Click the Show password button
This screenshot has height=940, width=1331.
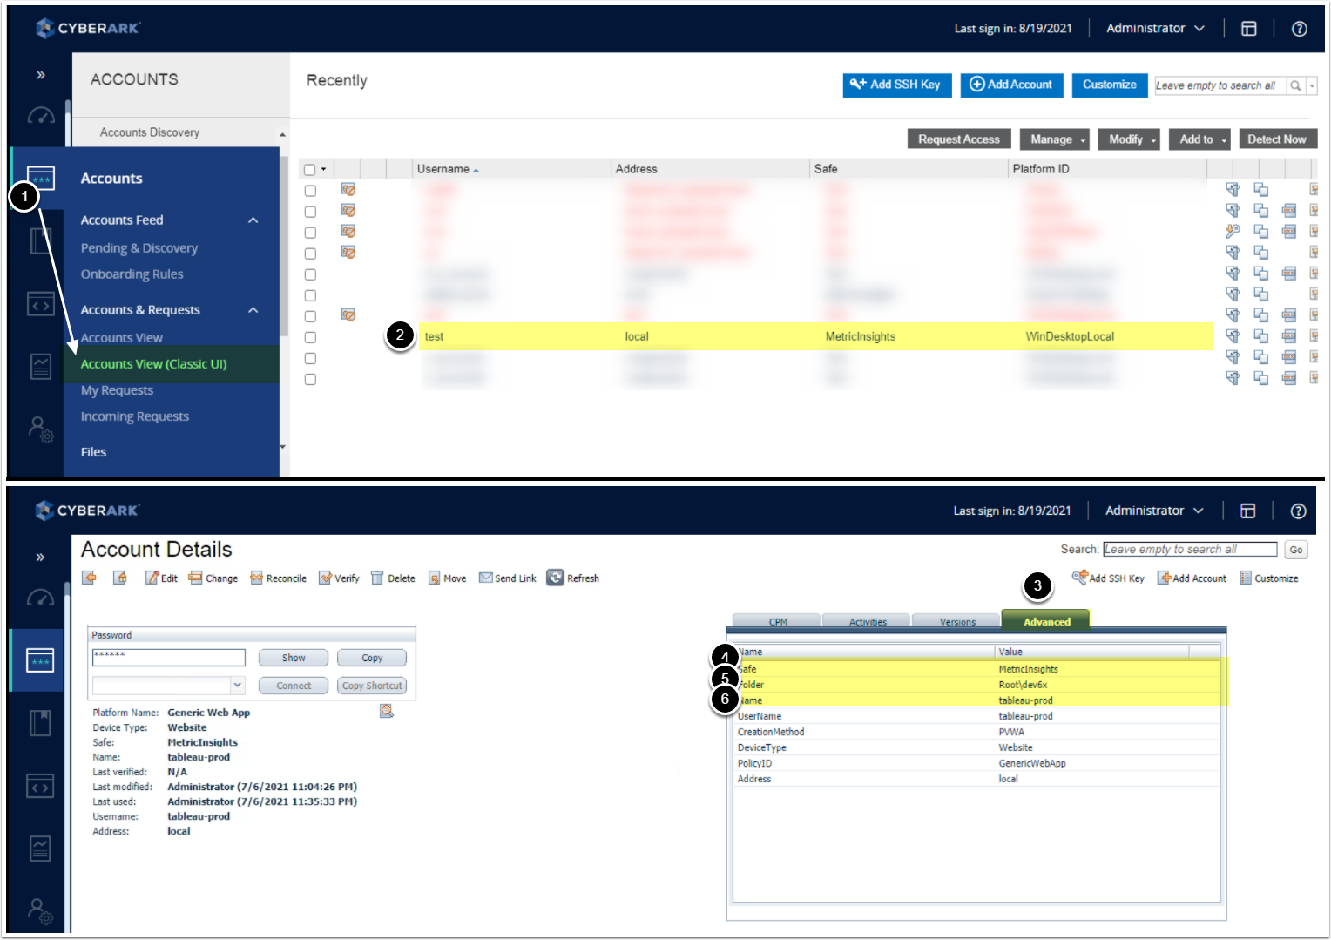click(294, 658)
